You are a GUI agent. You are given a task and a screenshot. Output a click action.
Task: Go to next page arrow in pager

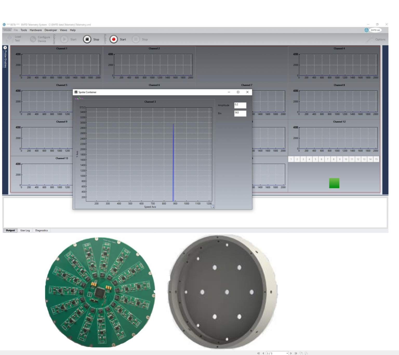click(x=291, y=353)
